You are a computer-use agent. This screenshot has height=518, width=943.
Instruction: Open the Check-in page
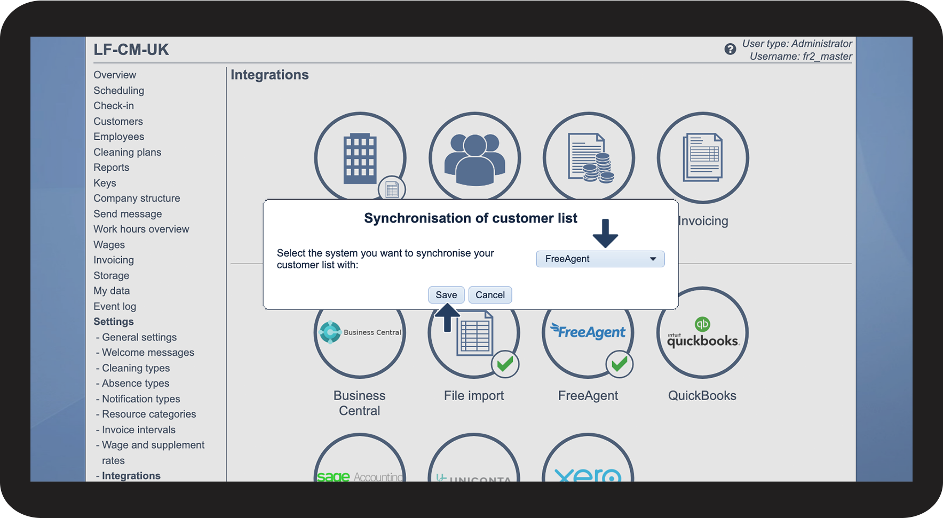pos(114,106)
